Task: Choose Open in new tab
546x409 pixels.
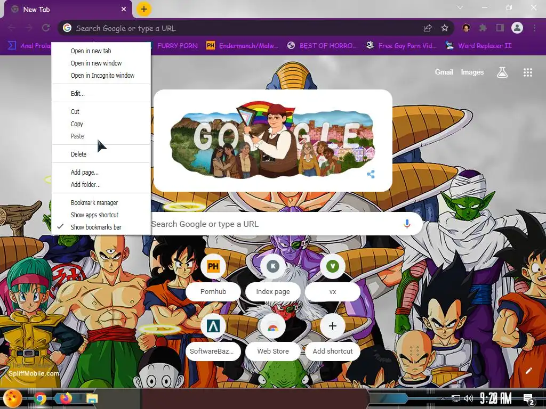Action: click(x=101, y=51)
